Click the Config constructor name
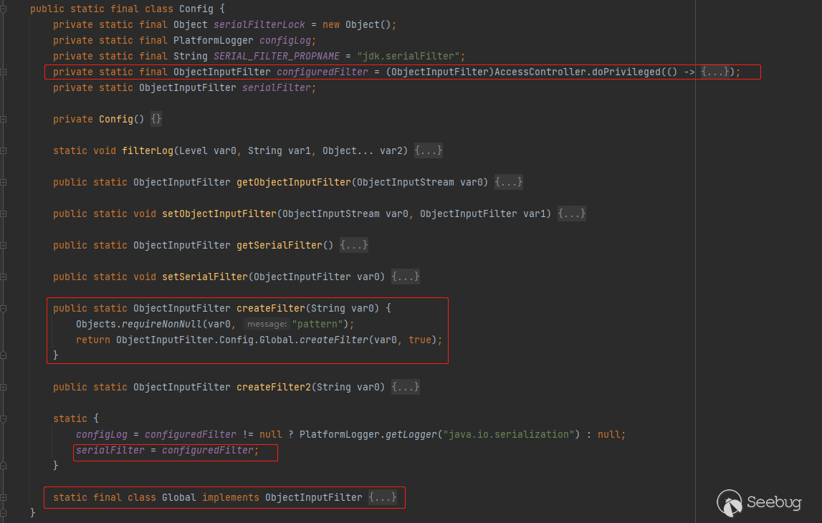 [x=116, y=119]
